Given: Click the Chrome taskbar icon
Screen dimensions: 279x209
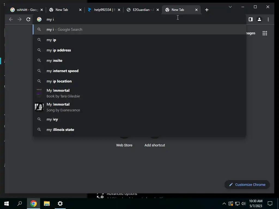Looking at the screenshot, I should point(34,204).
